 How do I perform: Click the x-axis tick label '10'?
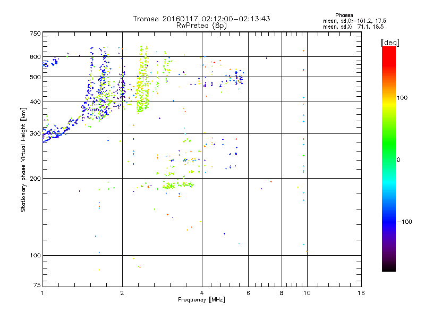tap(307, 293)
